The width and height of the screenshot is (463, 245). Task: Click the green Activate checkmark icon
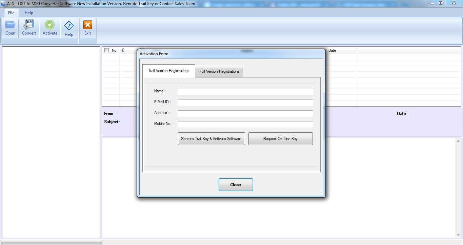coord(50,25)
